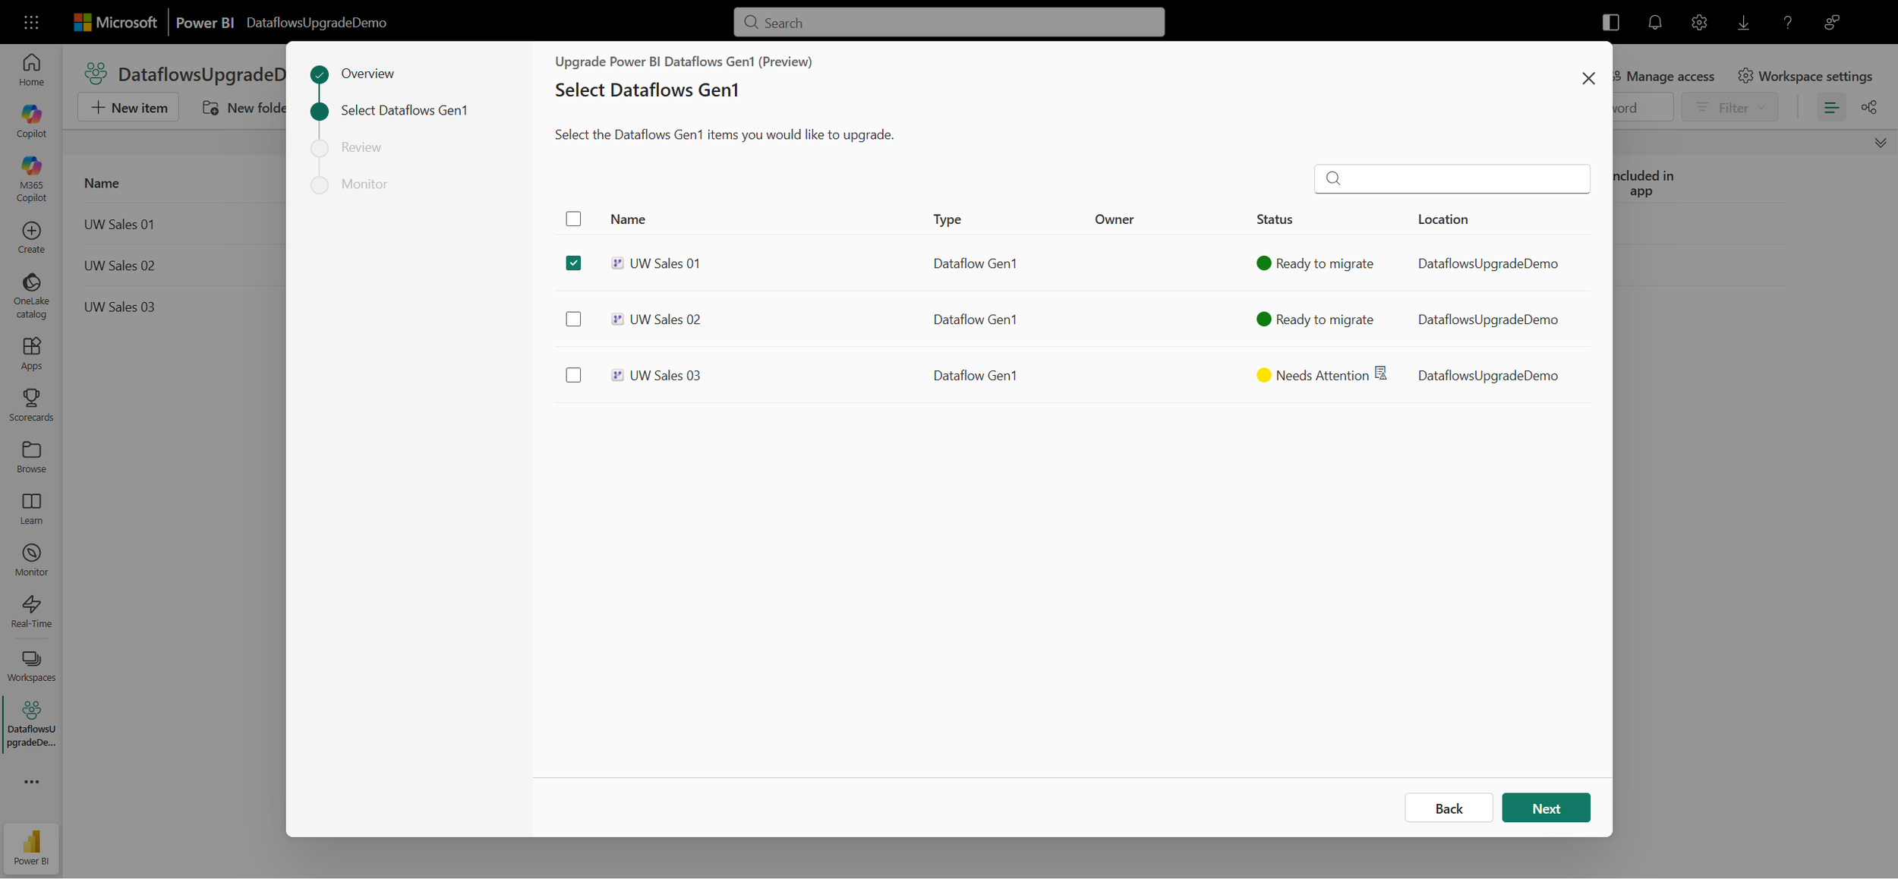Open UW Sales 02 in workspace list behind dialog
This screenshot has width=1898, height=879.
119,266
